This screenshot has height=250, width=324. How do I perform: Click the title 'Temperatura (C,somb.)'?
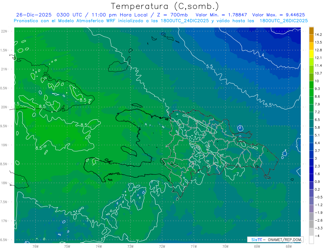165,6
